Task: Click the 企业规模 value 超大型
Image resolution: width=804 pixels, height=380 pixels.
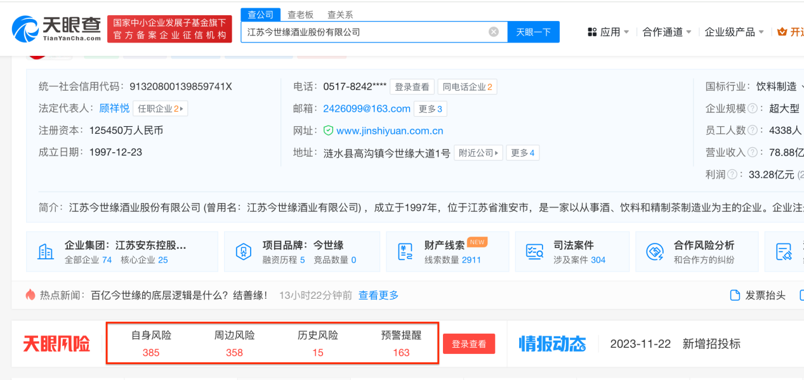Action: (784, 108)
